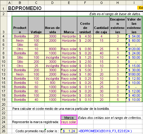143x134 pixels.
Task: Click the 'Para calcular el coste medio' text
Action: (61, 109)
